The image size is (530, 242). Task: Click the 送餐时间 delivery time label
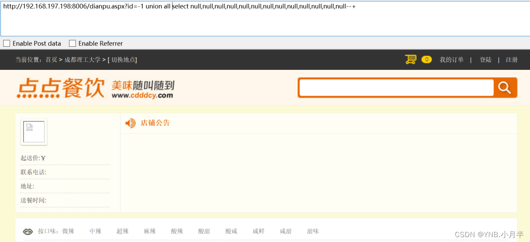coord(33,201)
